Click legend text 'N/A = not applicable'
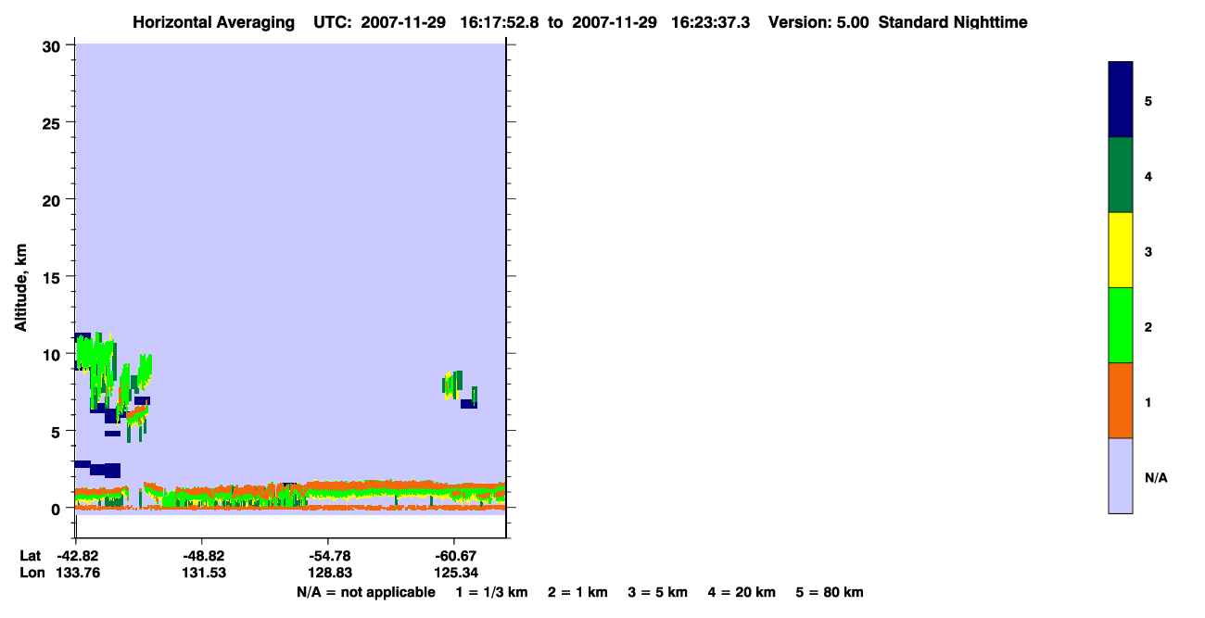The image size is (1205, 618). click(365, 592)
